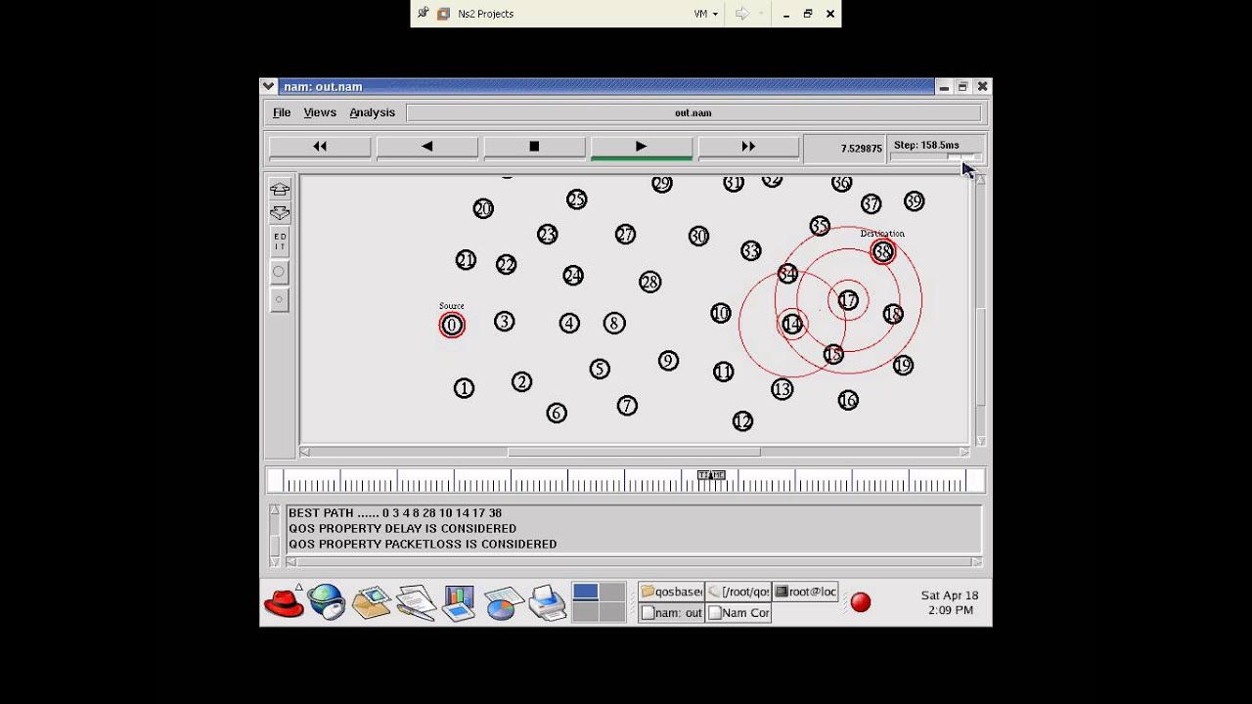Image resolution: width=1252 pixels, height=704 pixels.
Task: Open the VM dropdown in Ns2 Projects bar
Action: (x=706, y=14)
